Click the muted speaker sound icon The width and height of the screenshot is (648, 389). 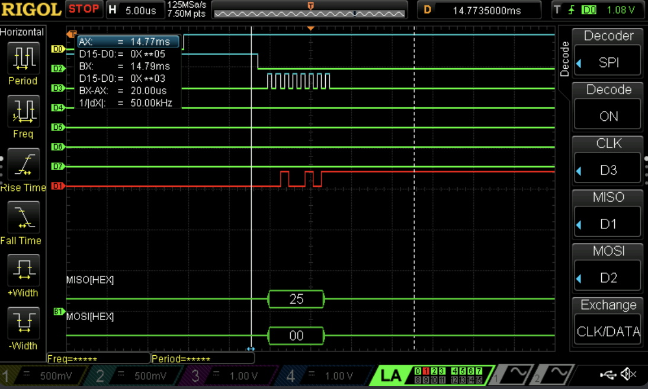628,374
